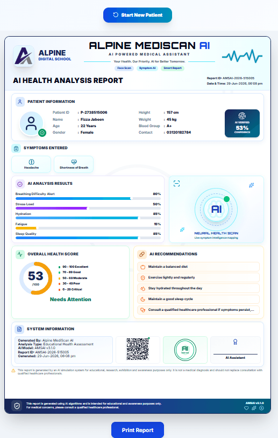Click the Patient Information person icon
The width and height of the screenshot is (278, 438).
[x=20, y=102]
